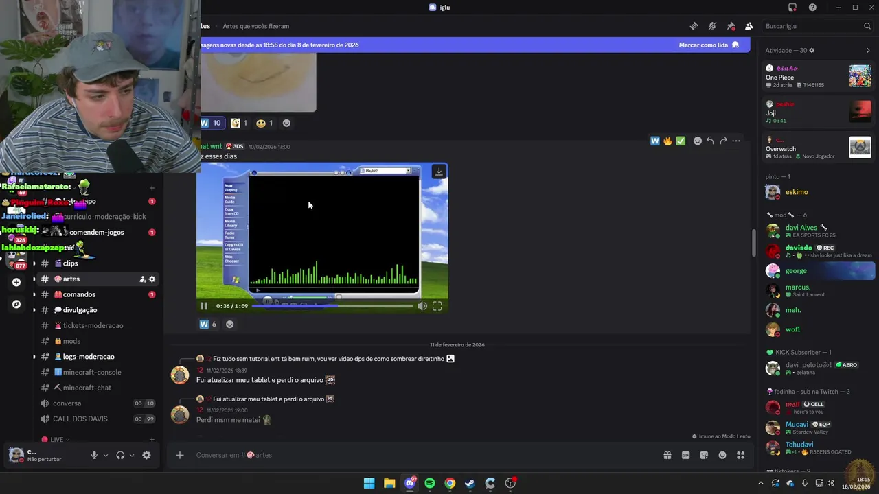Reply to message with arrow icon

[710, 141]
